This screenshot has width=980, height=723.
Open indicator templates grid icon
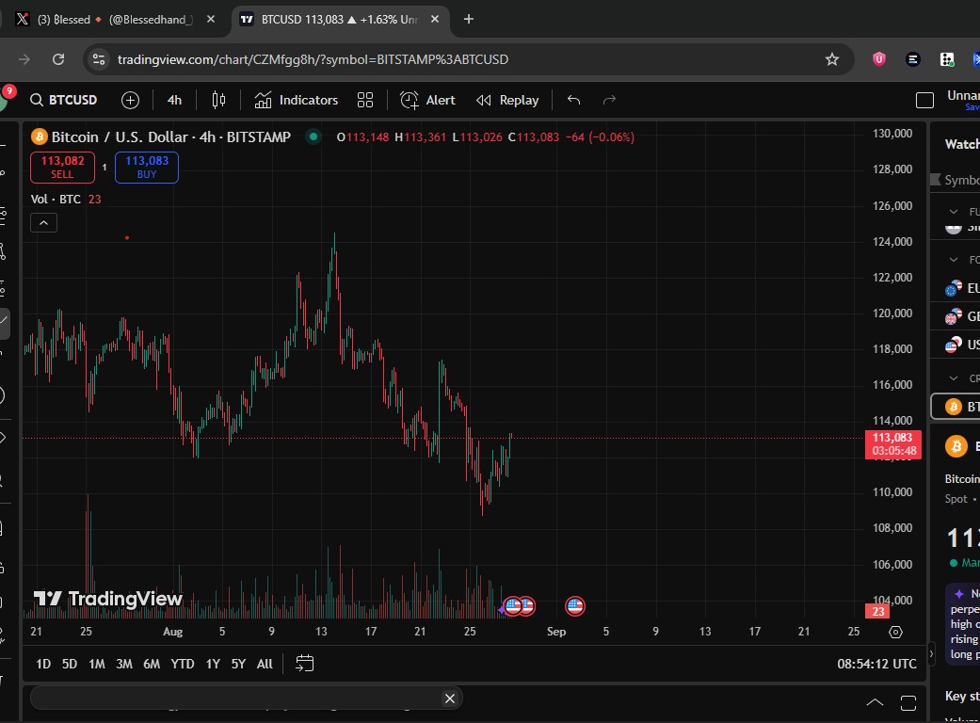coord(365,100)
